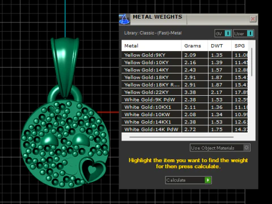
Task: Click the Metal Weights scale icon
Action: pyautogui.click(x=125, y=19)
